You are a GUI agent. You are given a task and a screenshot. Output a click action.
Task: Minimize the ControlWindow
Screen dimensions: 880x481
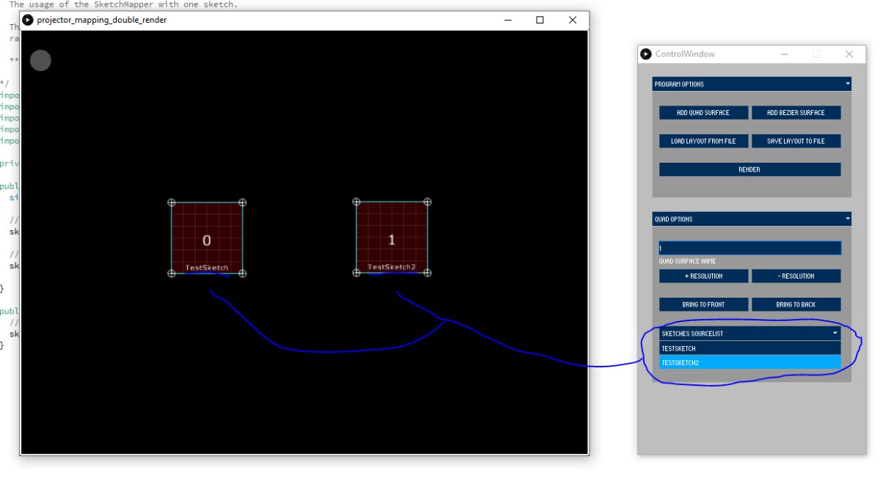(784, 54)
